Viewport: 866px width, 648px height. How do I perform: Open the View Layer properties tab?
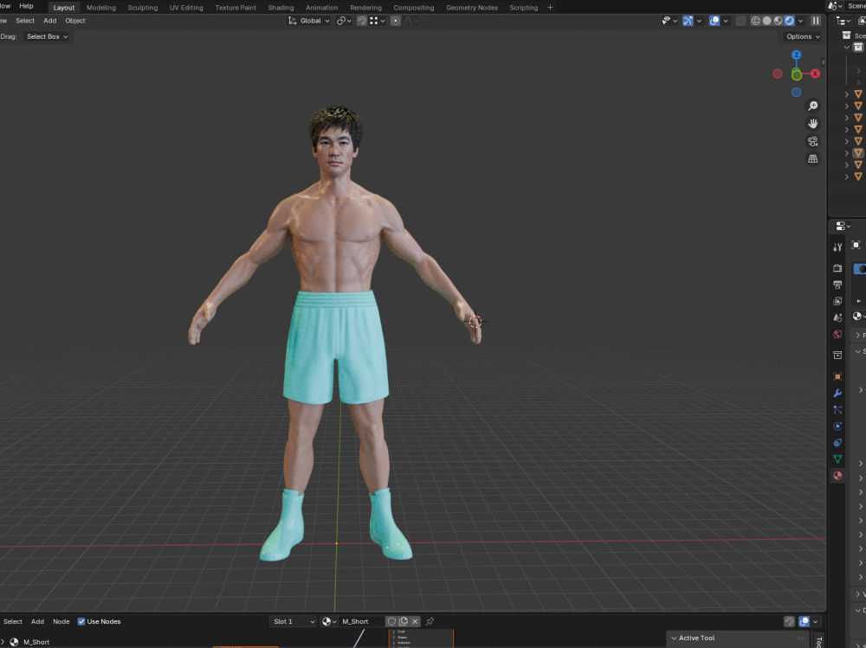tap(837, 301)
